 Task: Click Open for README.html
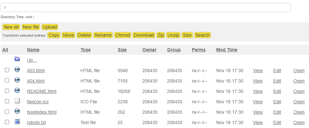tap(299, 91)
